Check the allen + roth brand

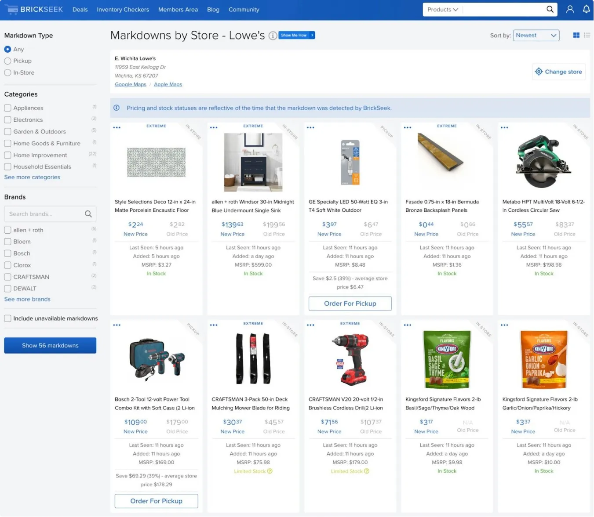point(7,230)
